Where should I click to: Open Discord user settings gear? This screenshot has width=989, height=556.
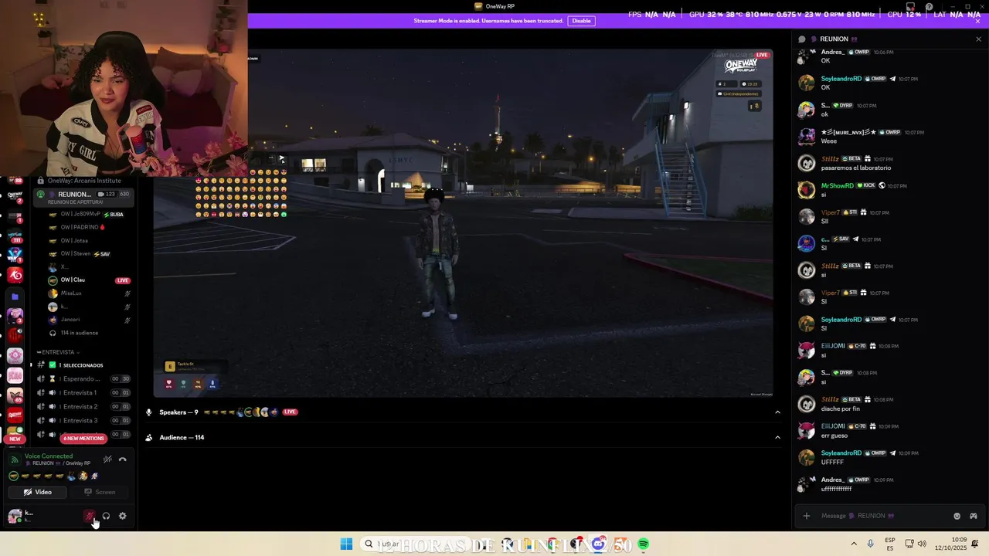point(122,516)
